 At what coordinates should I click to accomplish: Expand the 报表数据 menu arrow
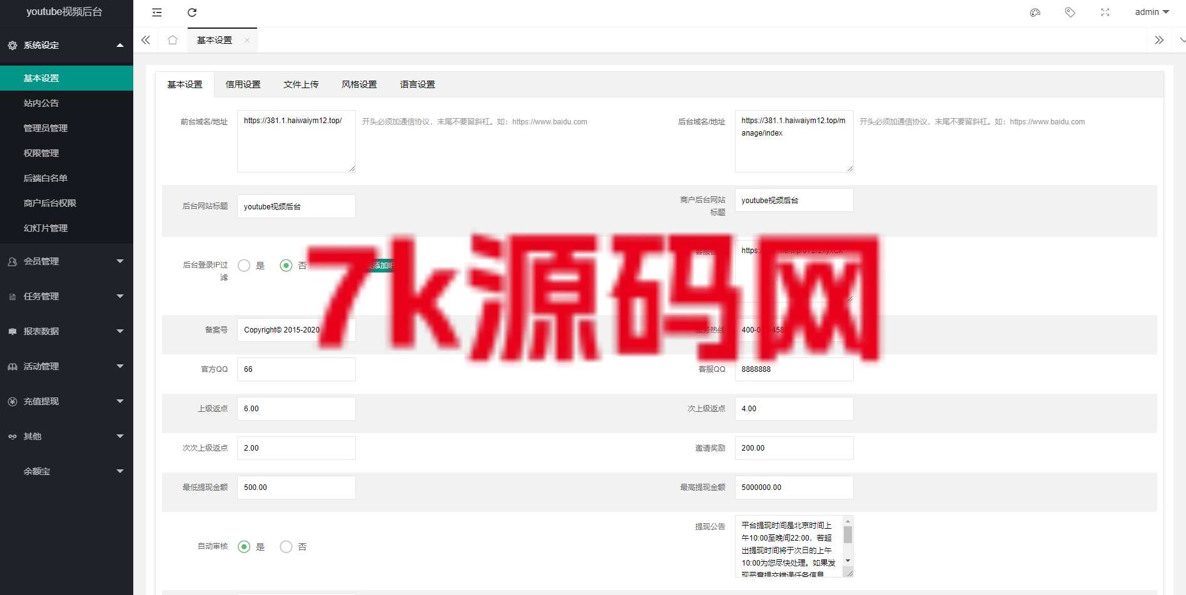pyautogui.click(x=120, y=331)
